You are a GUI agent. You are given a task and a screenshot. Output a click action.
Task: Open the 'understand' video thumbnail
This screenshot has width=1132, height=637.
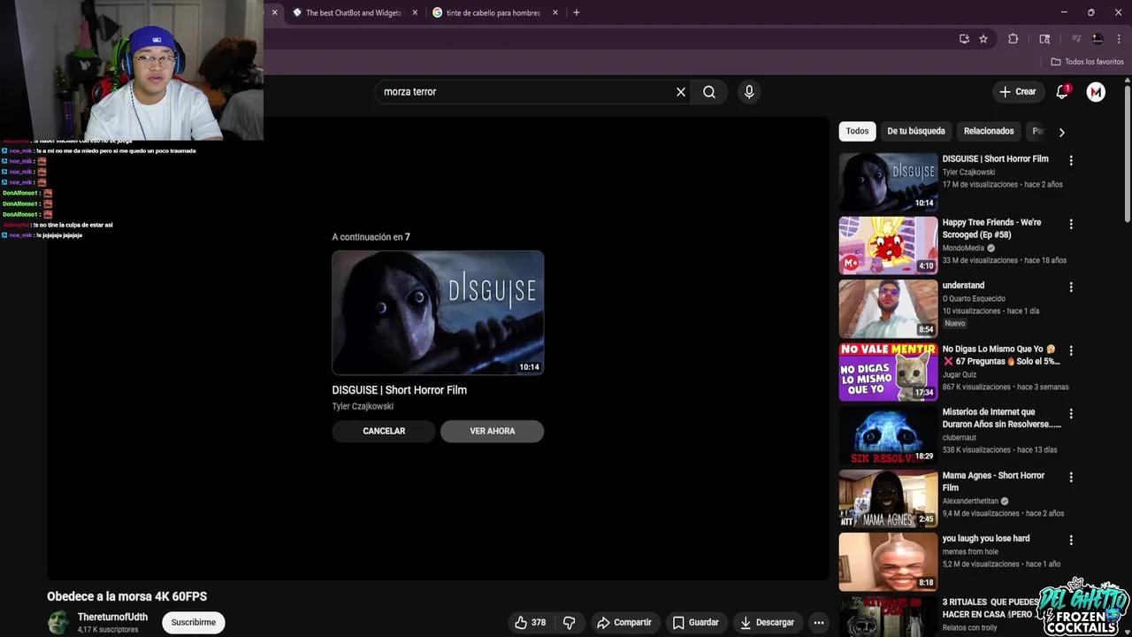click(888, 309)
